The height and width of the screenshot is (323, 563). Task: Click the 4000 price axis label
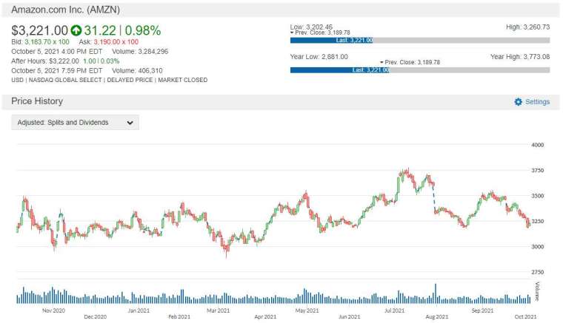tap(538, 145)
